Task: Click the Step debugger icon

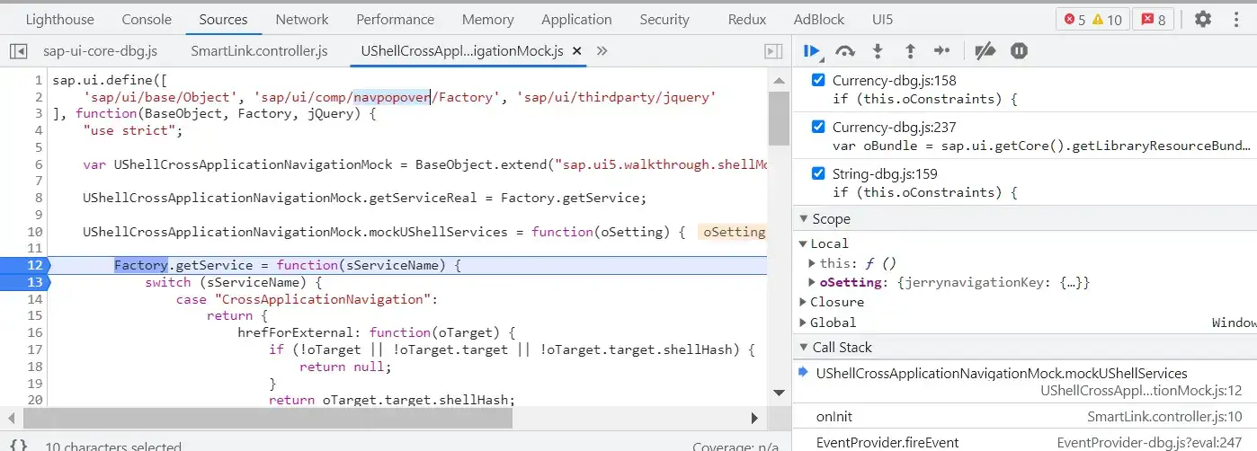Action: coord(942,51)
